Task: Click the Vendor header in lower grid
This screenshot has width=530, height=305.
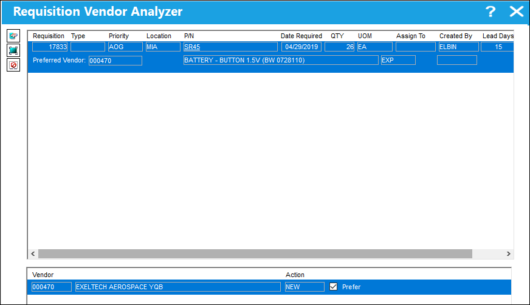Action: 43,275
